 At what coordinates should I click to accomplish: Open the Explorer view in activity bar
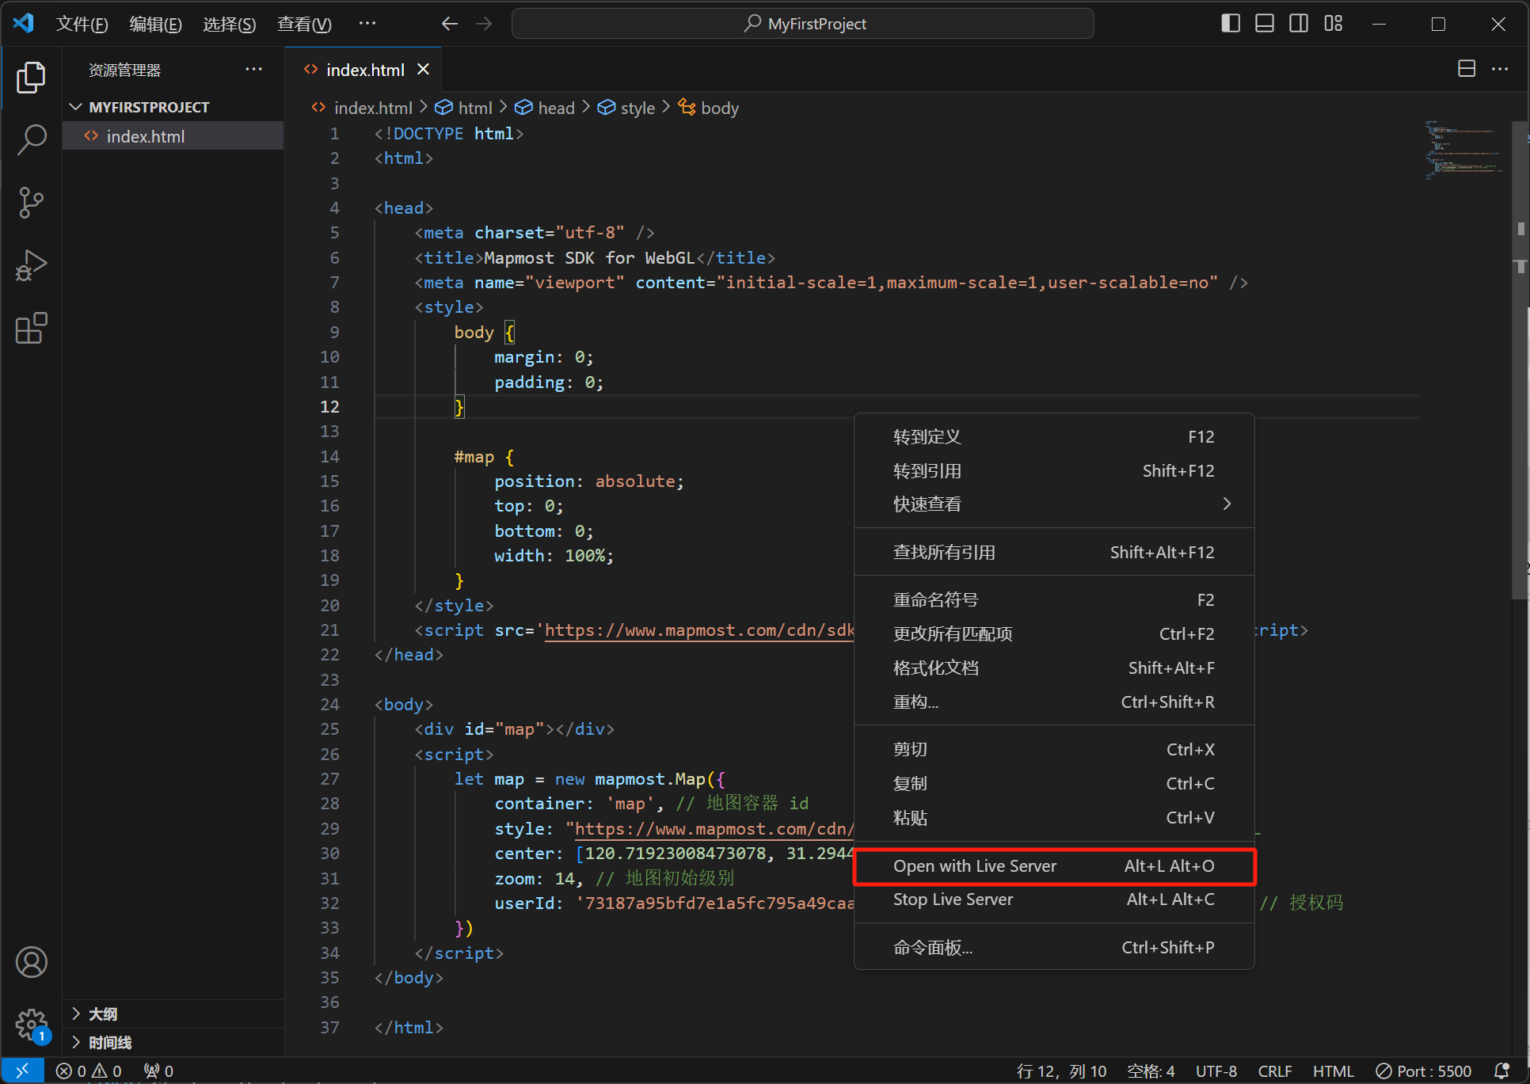pyautogui.click(x=31, y=77)
